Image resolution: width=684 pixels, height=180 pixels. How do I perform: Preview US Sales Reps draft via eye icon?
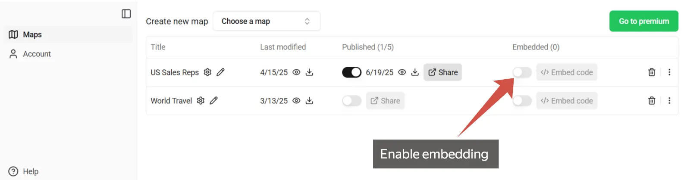tap(296, 72)
